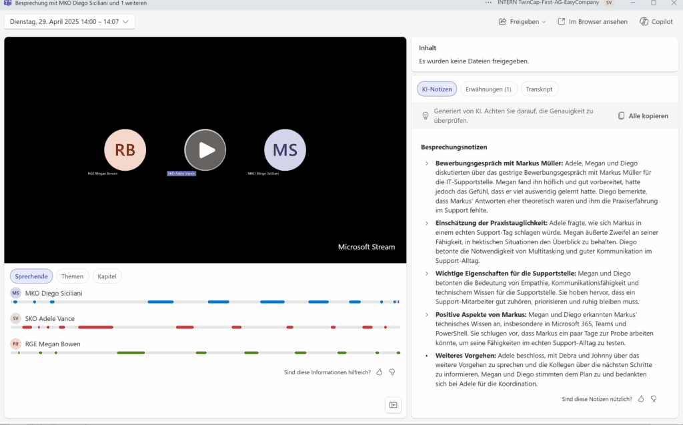This screenshot has width=683, height=425.
Task: Click Megan Bowen's first long green speaking segment
Action: (131, 353)
